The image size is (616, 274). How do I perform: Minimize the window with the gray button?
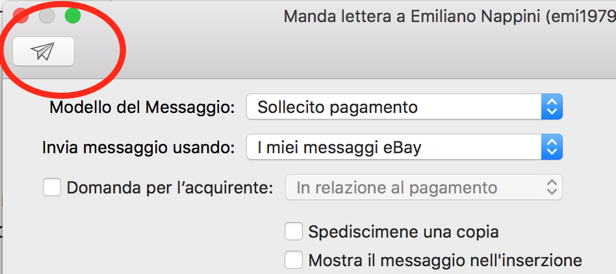(x=46, y=16)
